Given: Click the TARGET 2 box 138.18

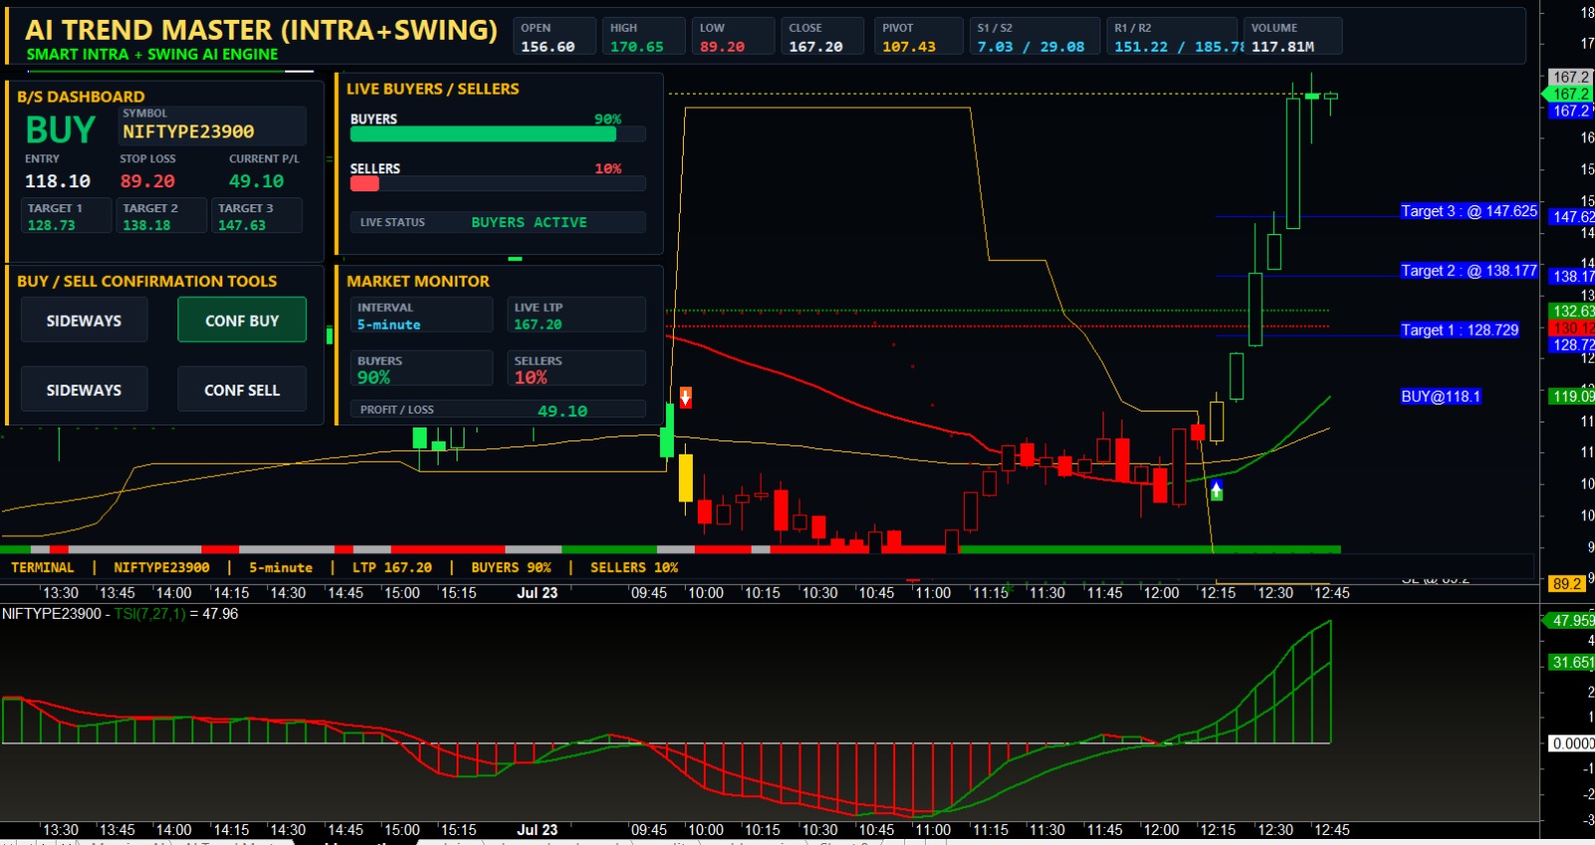Looking at the screenshot, I should pos(162,215).
